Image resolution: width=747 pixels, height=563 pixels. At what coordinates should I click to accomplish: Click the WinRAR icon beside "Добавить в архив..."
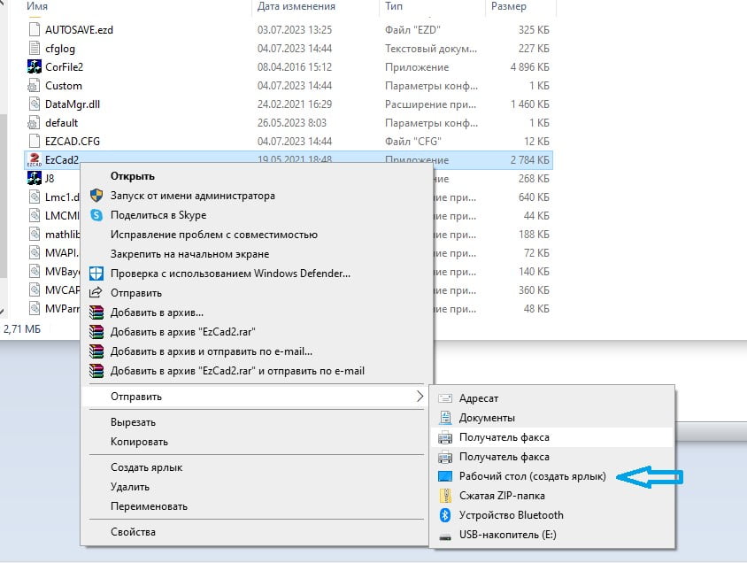(97, 312)
